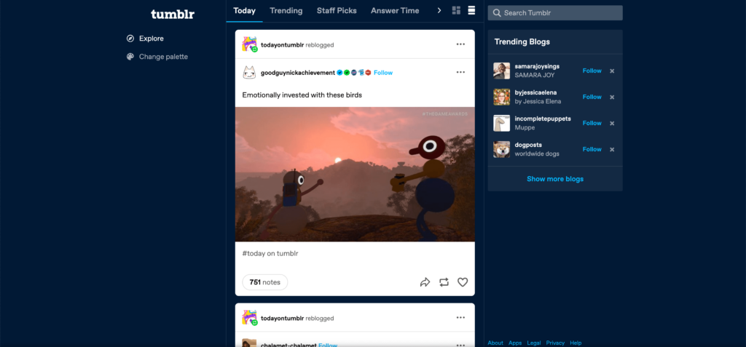Open todayontumblr avatar on first post
This screenshot has width=746, height=347.
tap(250, 44)
